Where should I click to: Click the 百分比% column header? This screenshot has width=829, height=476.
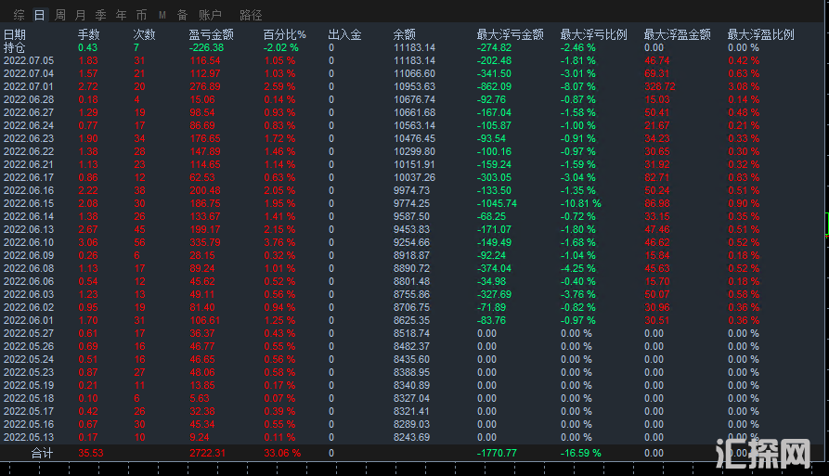tap(285, 35)
